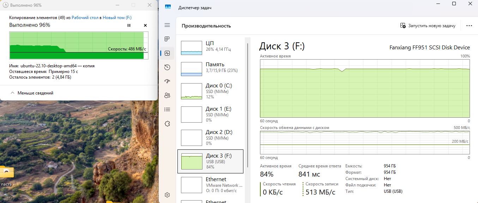Click Запустить новую задачу button
This screenshot has height=203, width=478.
pos(428,26)
